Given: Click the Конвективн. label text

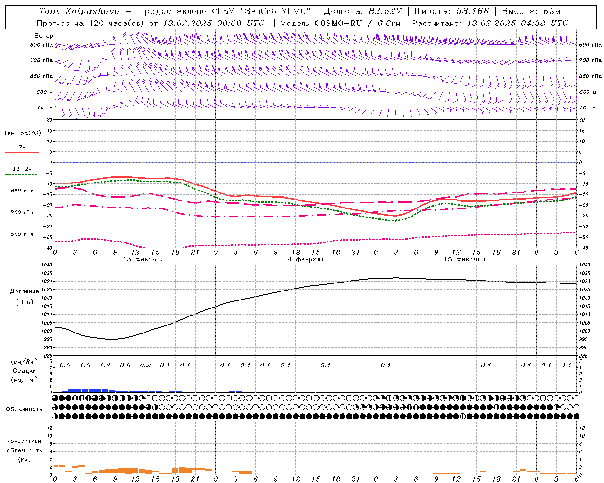Looking at the screenshot, I should (24, 441).
